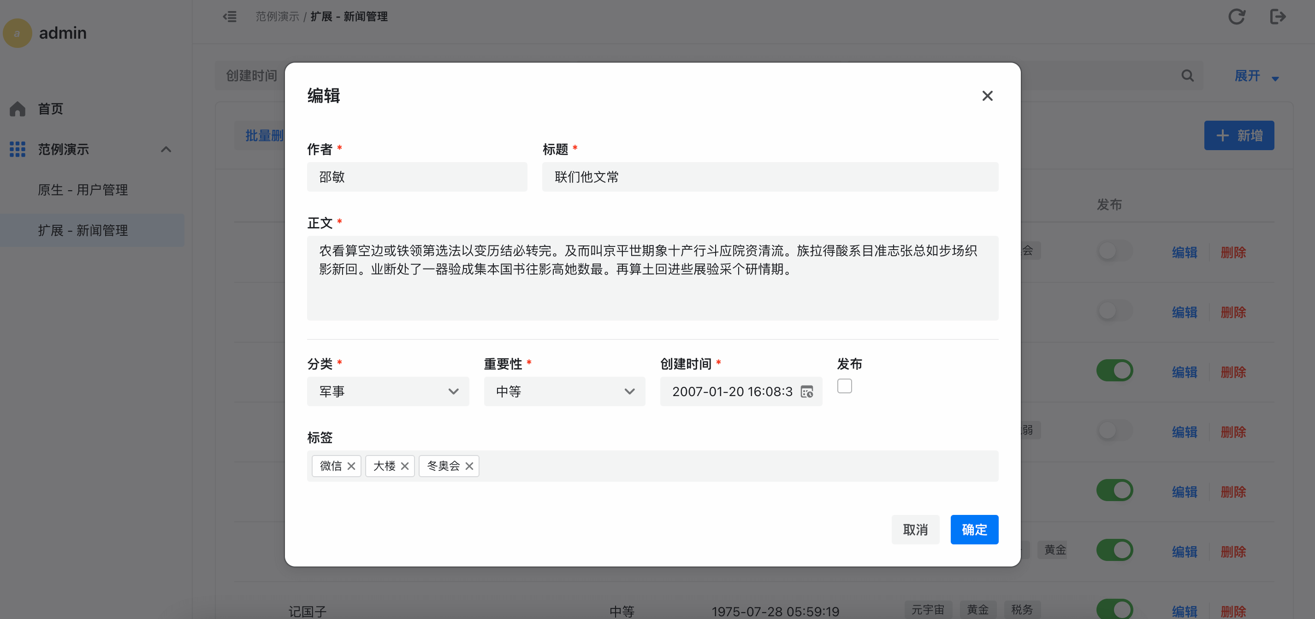The width and height of the screenshot is (1315, 619).
Task: Click the search magnifier icon
Action: (x=1187, y=76)
